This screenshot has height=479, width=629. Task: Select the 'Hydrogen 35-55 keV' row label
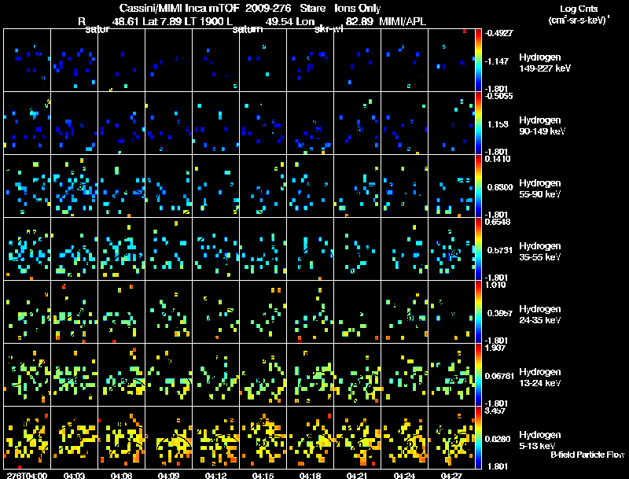540,252
